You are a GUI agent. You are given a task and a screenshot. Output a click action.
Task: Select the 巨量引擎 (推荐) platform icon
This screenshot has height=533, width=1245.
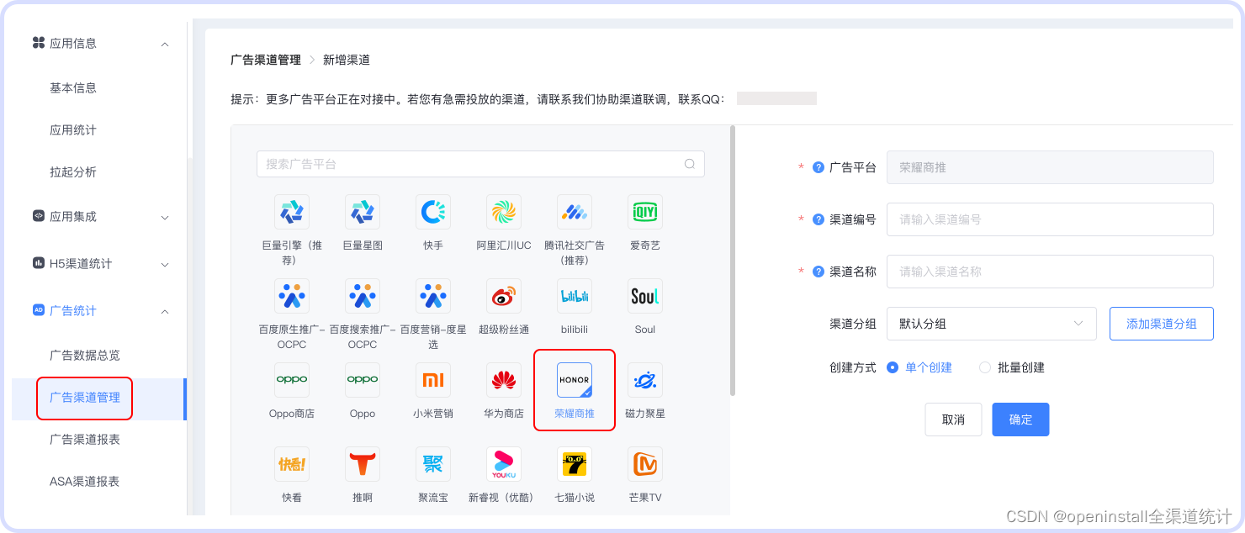click(x=292, y=212)
